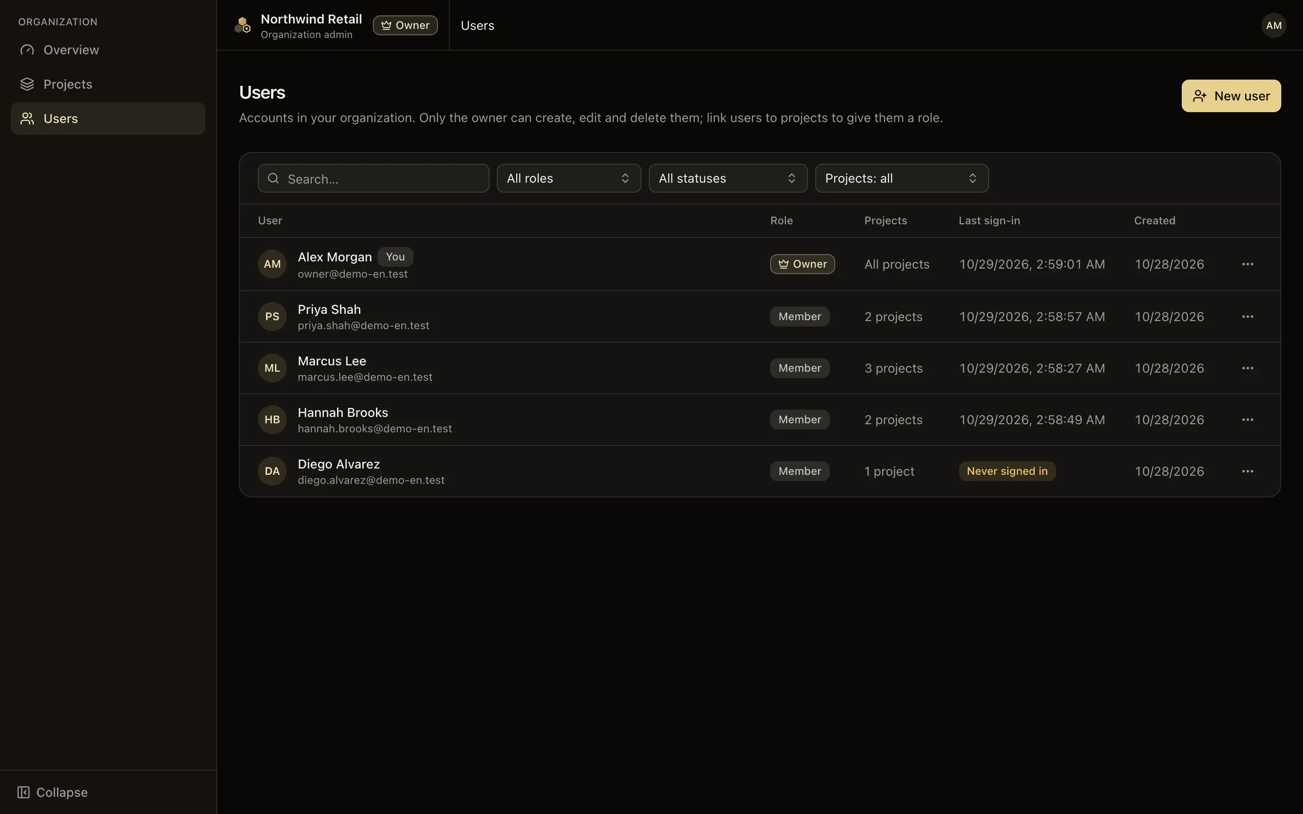
Task: Collapse the sidebar
Action: tap(52, 792)
